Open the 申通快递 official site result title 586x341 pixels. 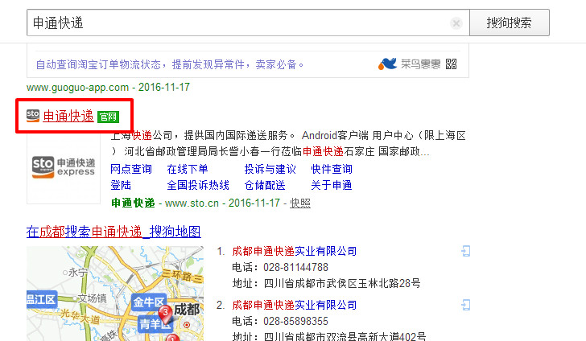[x=68, y=116]
